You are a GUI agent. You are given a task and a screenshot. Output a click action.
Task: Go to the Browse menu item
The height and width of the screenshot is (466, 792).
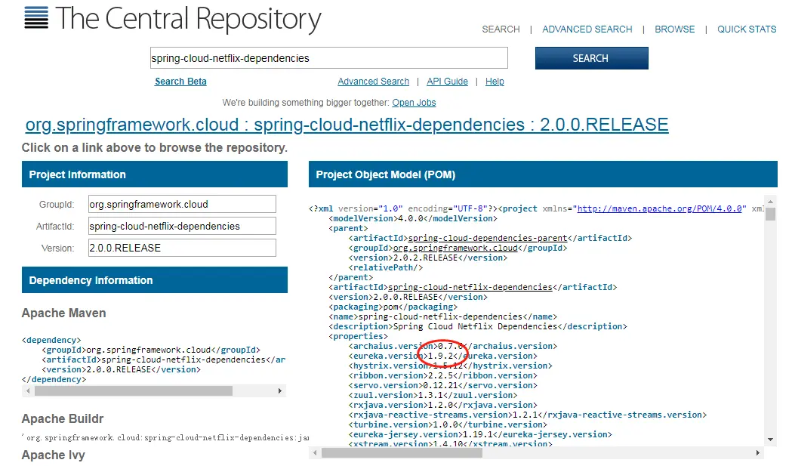674,29
